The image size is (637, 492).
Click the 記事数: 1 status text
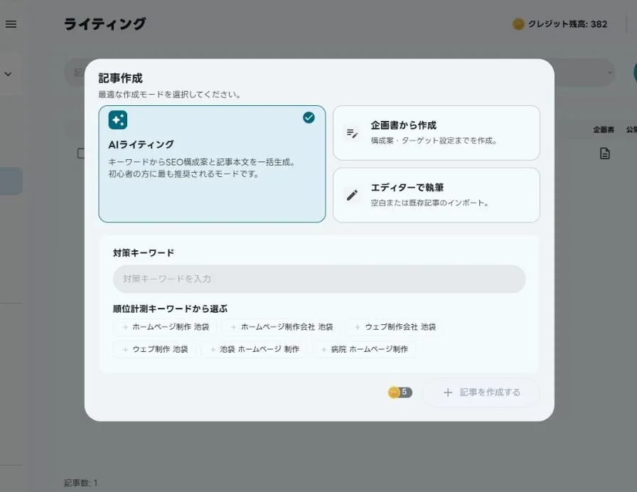point(80,483)
